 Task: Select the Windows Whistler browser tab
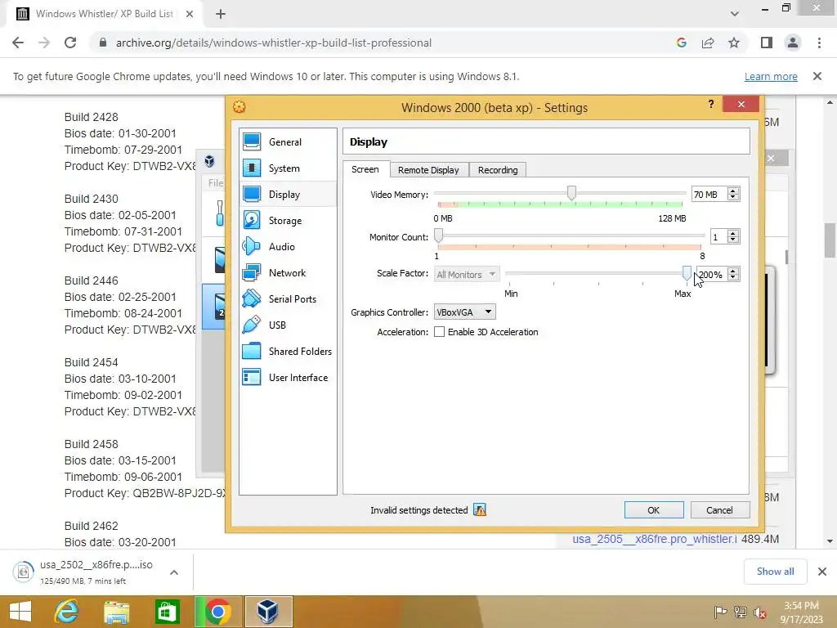pos(104,14)
